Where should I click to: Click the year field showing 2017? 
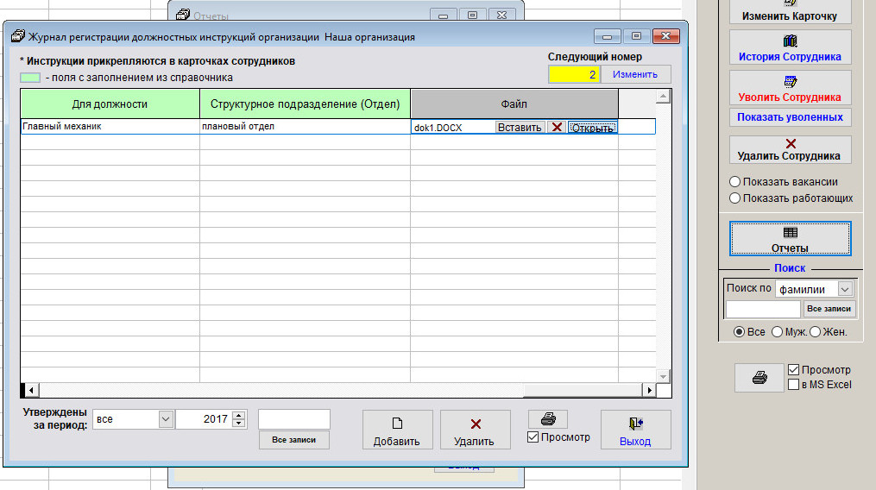pyautogui.click(x=204, y=419)
